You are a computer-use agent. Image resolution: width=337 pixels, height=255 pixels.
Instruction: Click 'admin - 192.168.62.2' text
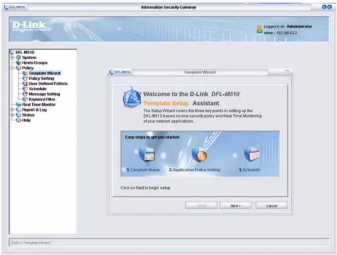(281, 33)
